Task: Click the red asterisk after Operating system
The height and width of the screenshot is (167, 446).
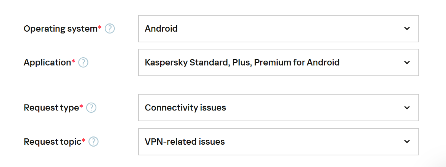Action: pos(100,27)
